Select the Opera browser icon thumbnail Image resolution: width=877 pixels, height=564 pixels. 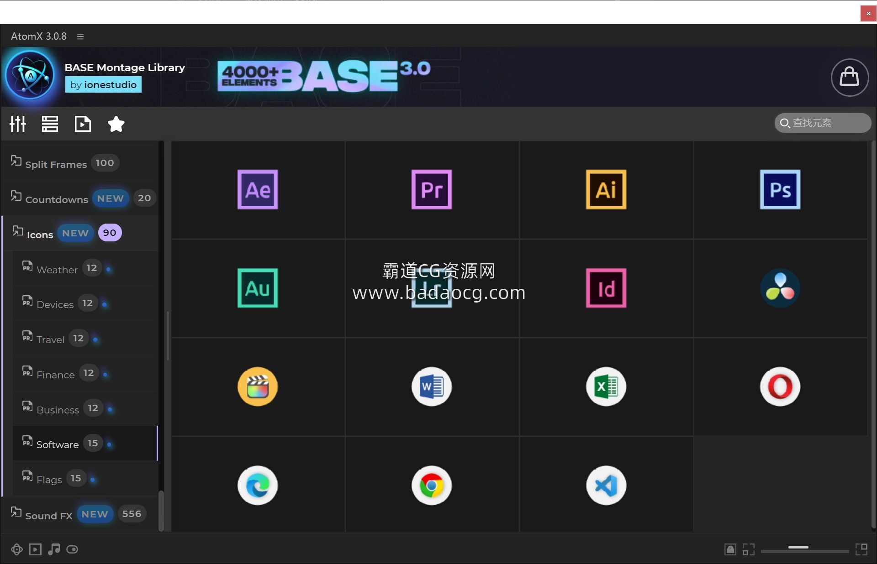780,386
